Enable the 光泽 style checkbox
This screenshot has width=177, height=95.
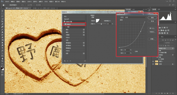coord(65,40)
